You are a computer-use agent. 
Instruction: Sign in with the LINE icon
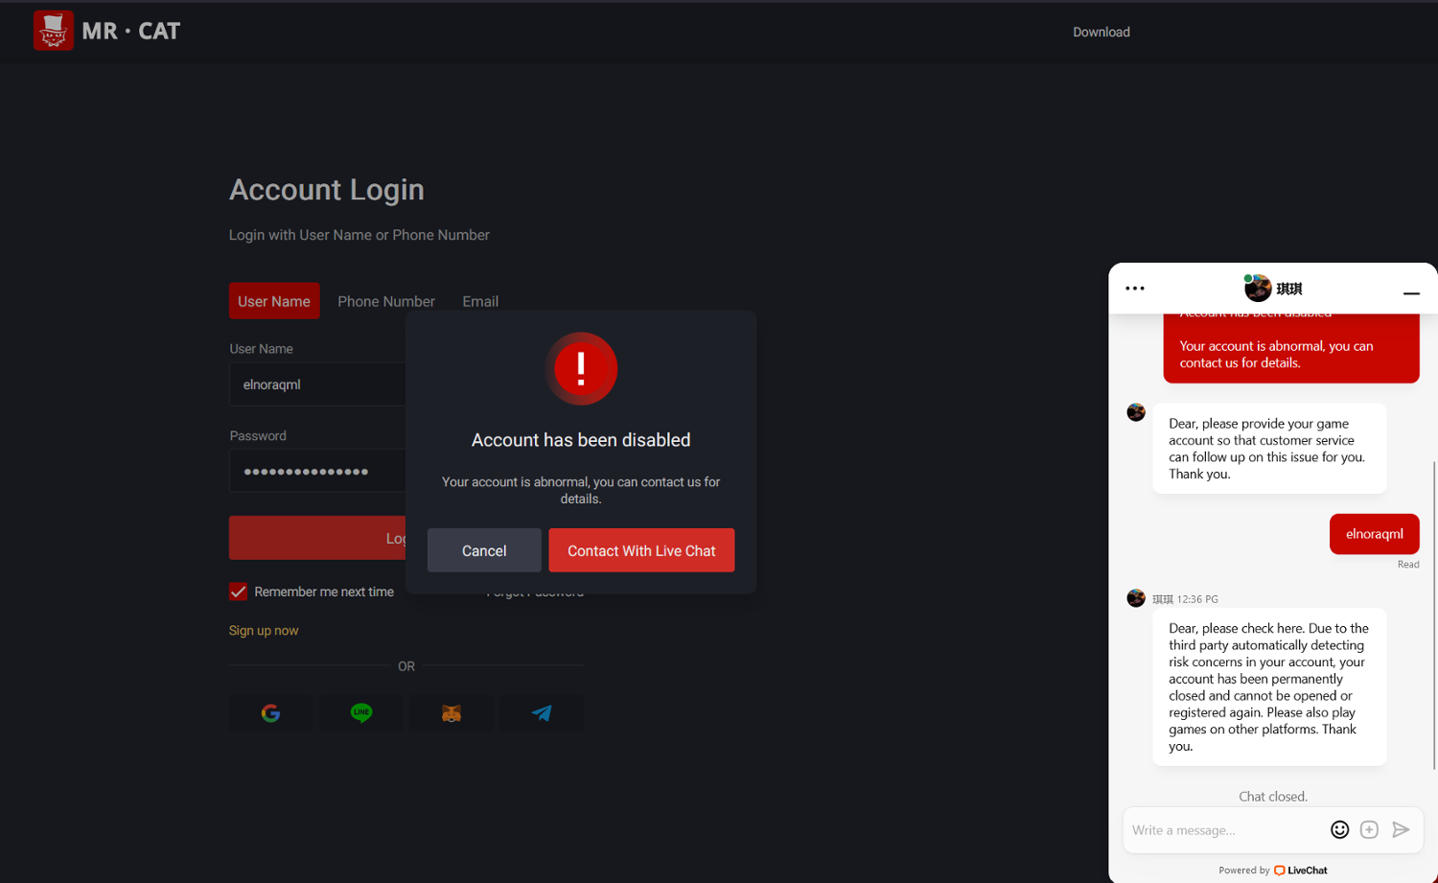[x=361, y=713]
